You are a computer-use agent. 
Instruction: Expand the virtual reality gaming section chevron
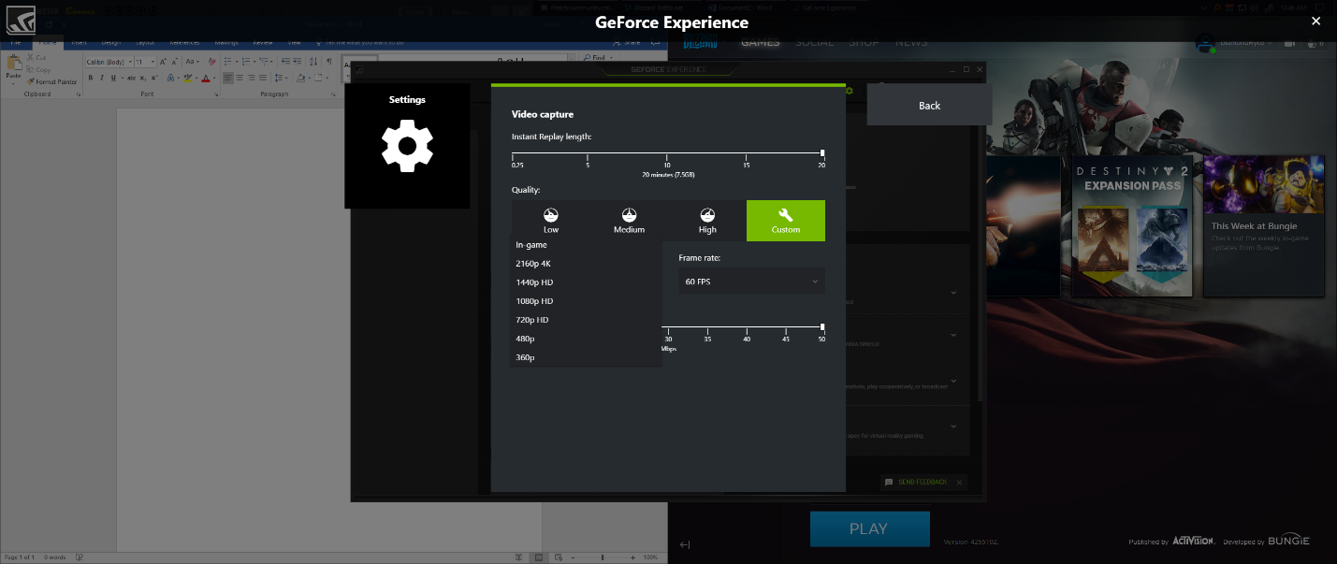[953, 426]
